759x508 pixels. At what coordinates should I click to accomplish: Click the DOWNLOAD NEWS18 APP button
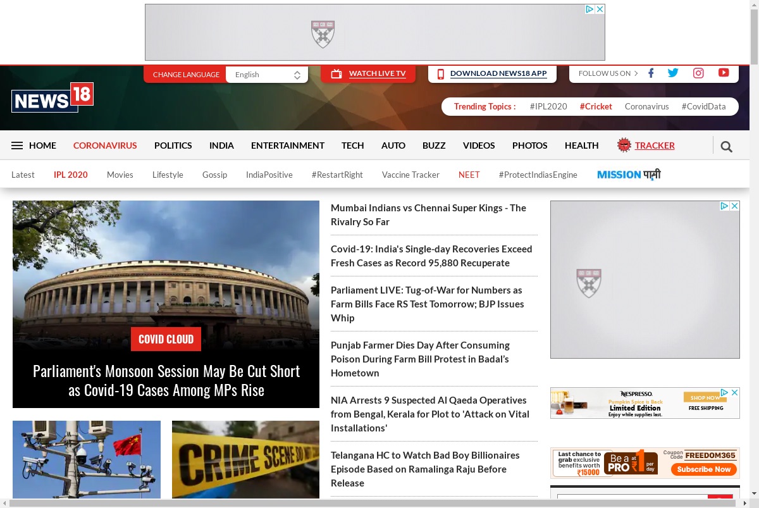coord(492,74)
